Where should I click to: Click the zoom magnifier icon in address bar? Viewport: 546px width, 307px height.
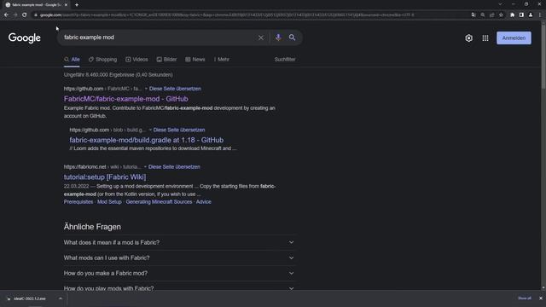click(483, 15)
